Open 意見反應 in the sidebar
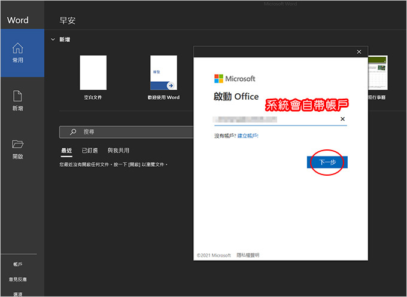The image size is (407, 297). pyautogui.click(x=17, y=280)
